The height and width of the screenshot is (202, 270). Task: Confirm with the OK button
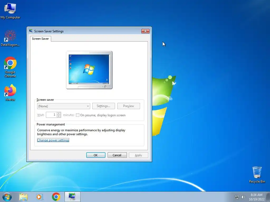(96, 155)
